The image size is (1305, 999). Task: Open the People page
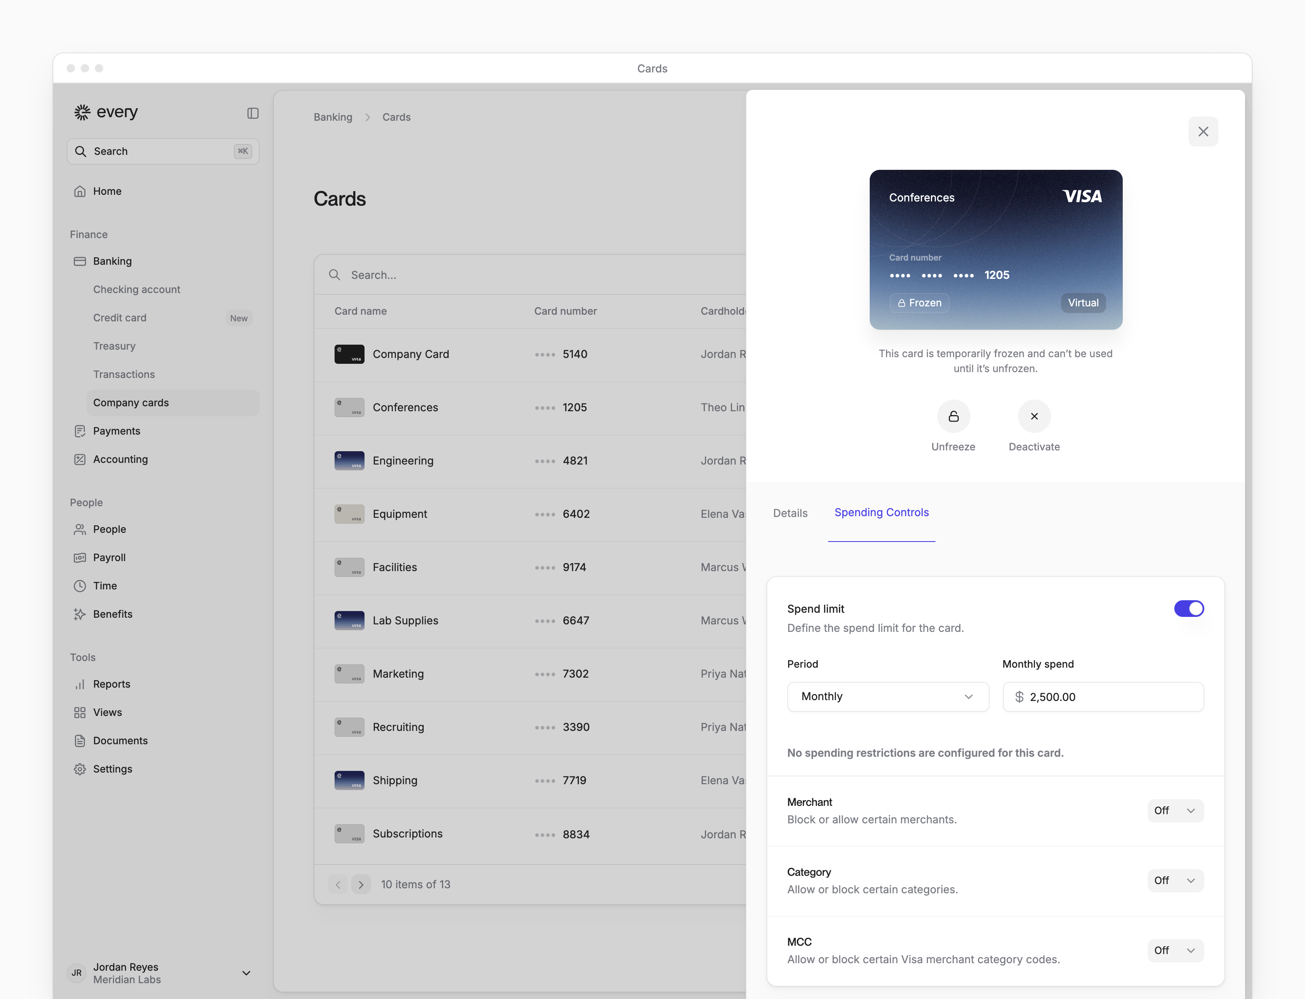[163, 529]
